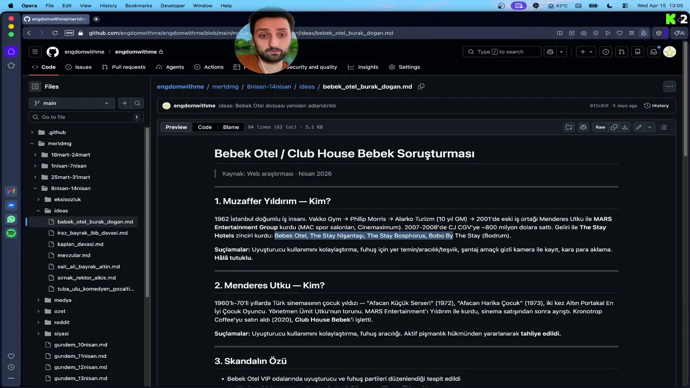This screenshot has height=388, width=690.
Task: Switch to the Pull requests tab
Action: [x=123, y=67]
